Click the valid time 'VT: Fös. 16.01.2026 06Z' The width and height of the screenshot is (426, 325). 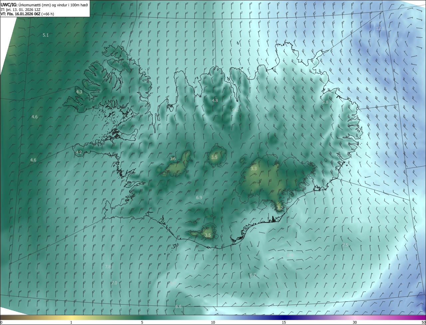21,14
